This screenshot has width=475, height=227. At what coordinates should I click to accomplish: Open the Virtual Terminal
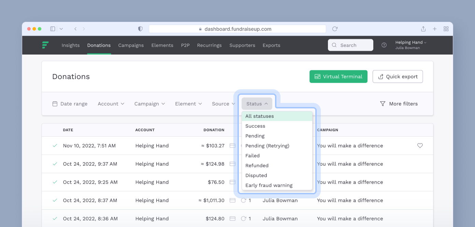point(339,76)
